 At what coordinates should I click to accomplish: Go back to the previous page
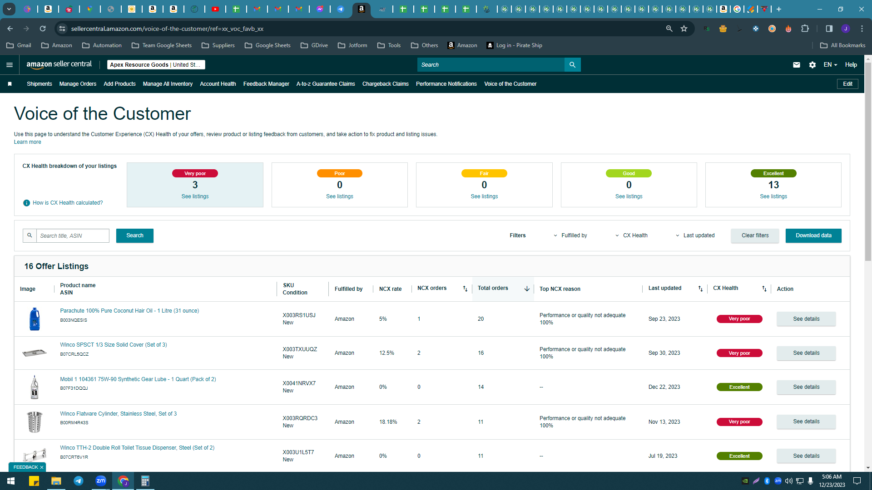point(10,29)
